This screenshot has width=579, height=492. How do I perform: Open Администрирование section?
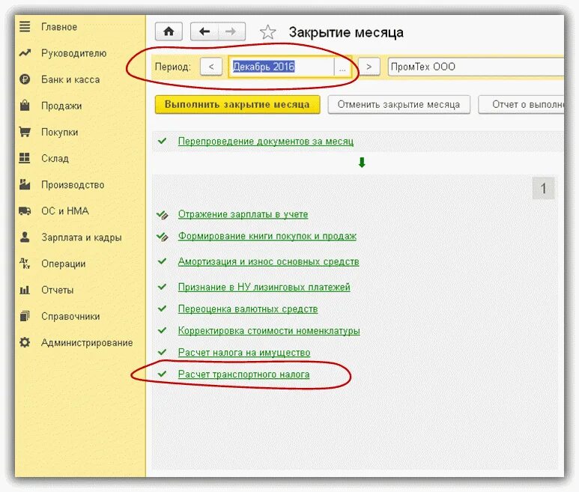87,342
